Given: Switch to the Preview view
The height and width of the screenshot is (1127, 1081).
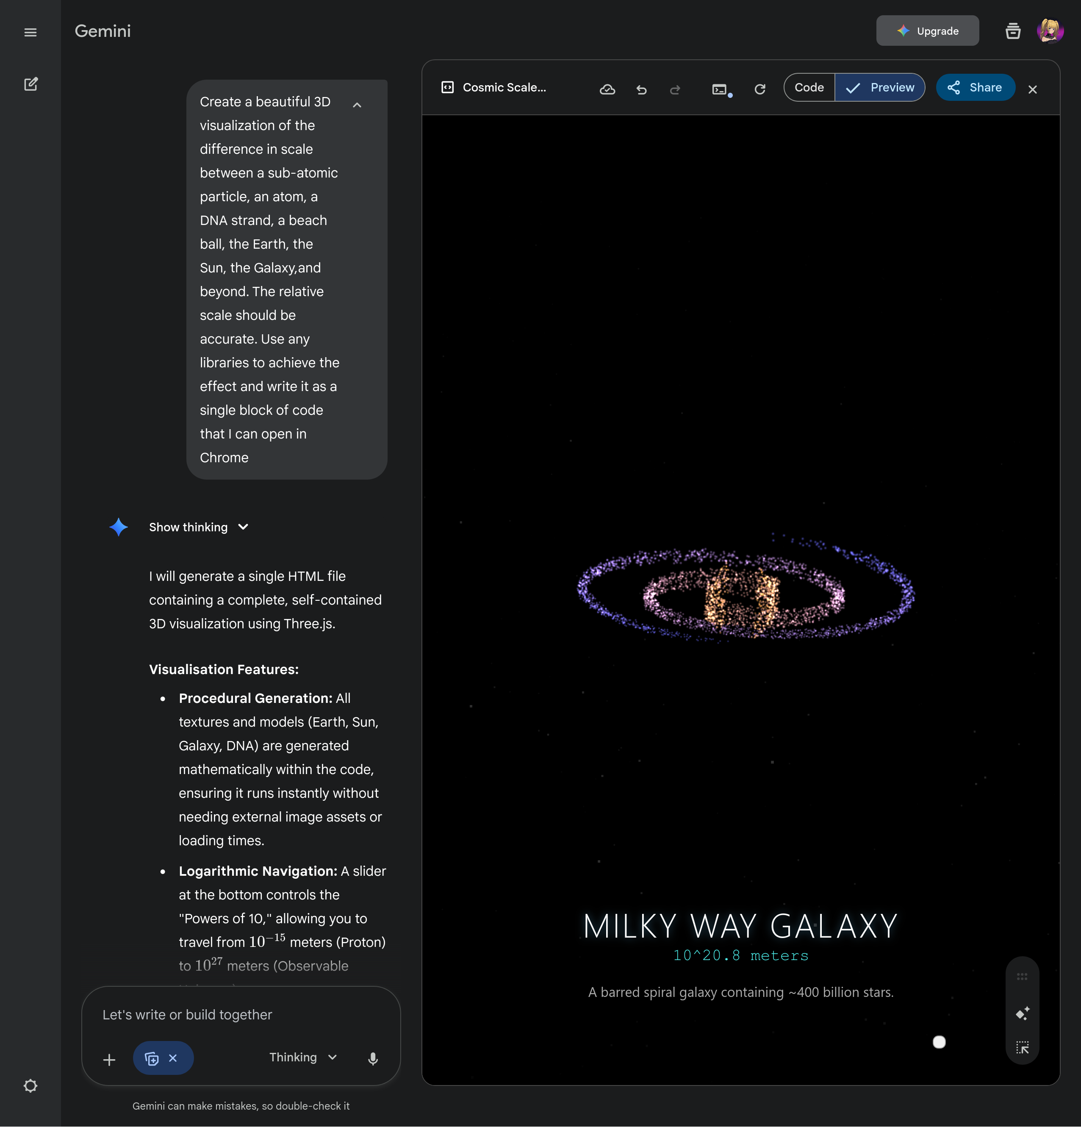Looking at the screenshot, I should (880, 87).
